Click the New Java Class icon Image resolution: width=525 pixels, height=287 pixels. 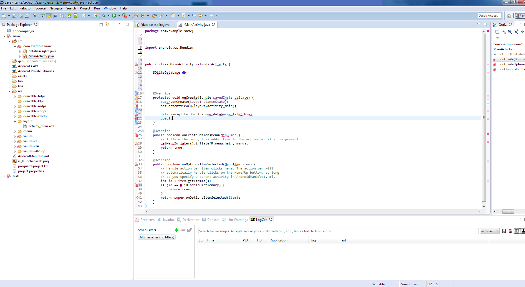point(143,16)
